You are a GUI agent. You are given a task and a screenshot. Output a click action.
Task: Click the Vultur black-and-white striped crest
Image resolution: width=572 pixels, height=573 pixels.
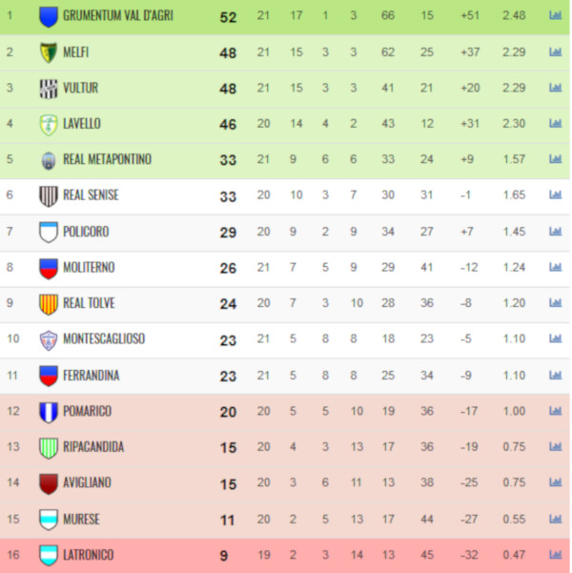click(x=49, y=89)
